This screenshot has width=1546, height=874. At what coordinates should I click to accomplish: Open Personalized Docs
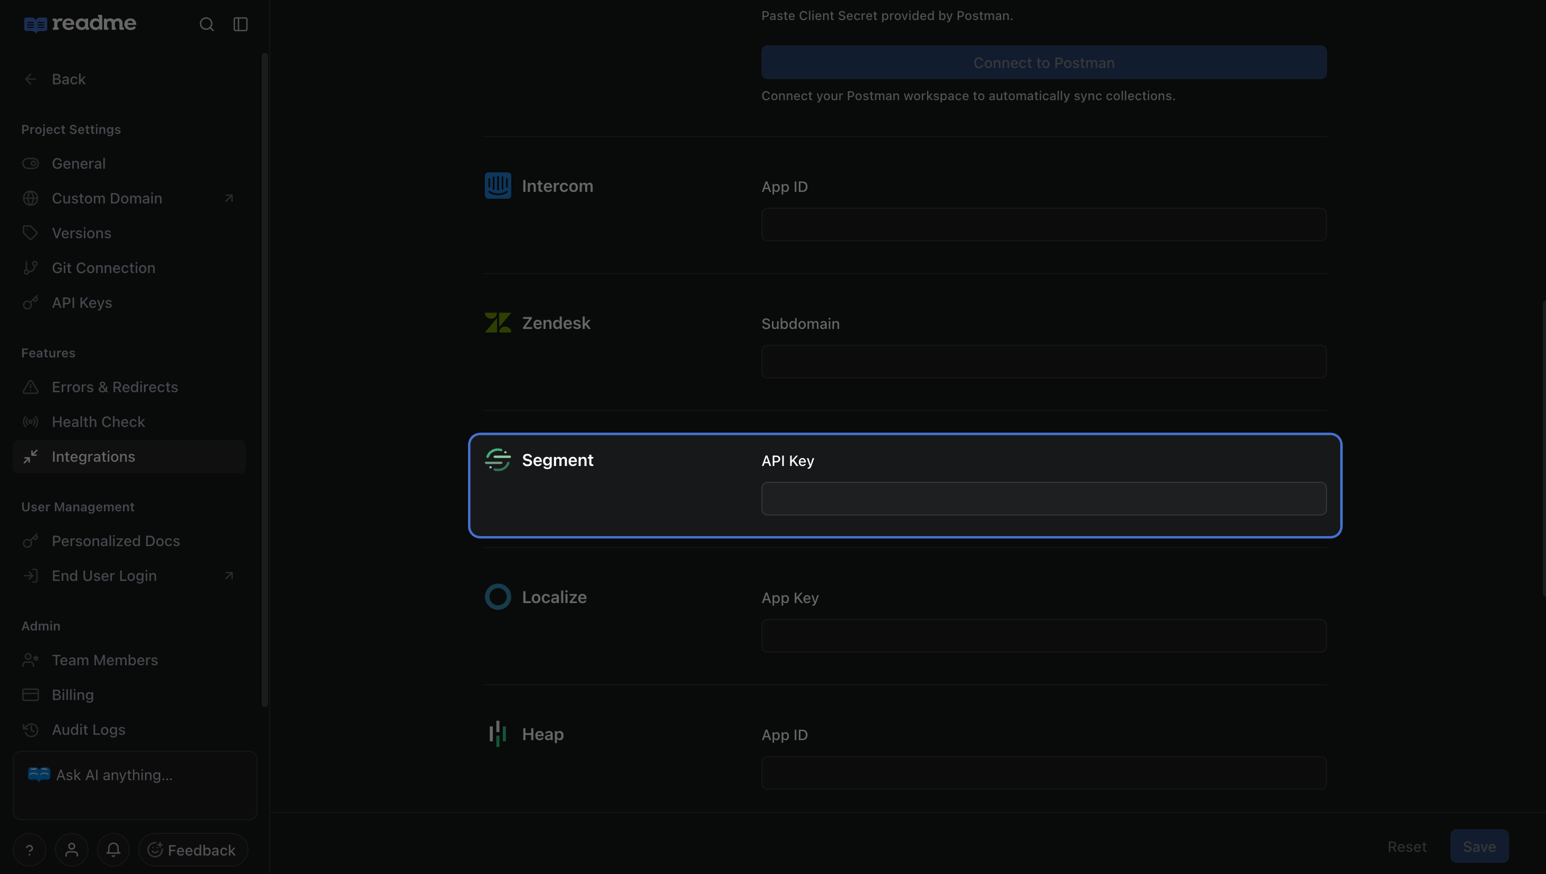pyautogui.click(x=129, y=541)
